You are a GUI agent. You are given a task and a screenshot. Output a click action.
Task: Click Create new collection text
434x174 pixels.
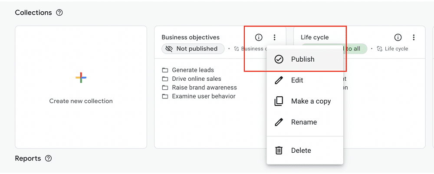pyautogui.click(x=81, y=101)
